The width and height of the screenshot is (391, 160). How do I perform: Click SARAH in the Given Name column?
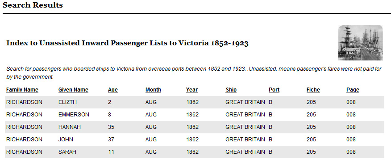pos(67,152)
